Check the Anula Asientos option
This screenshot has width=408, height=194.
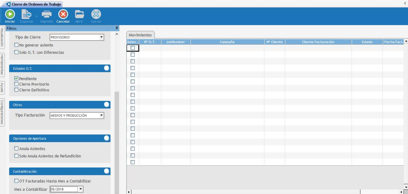(16, 149)
